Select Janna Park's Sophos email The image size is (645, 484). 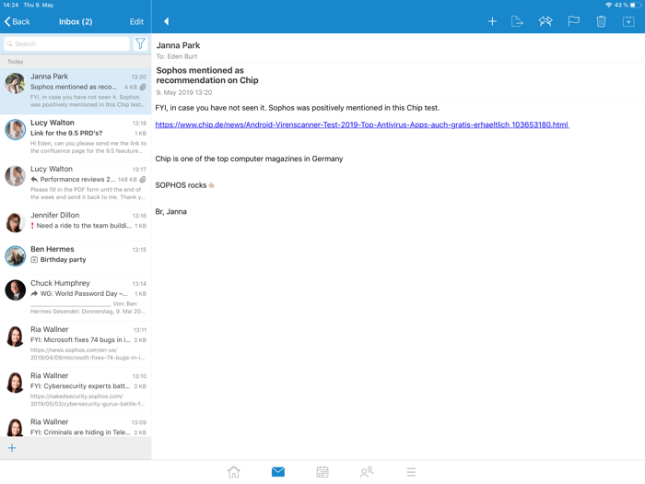pyautogui.click(x=76, y=91)
